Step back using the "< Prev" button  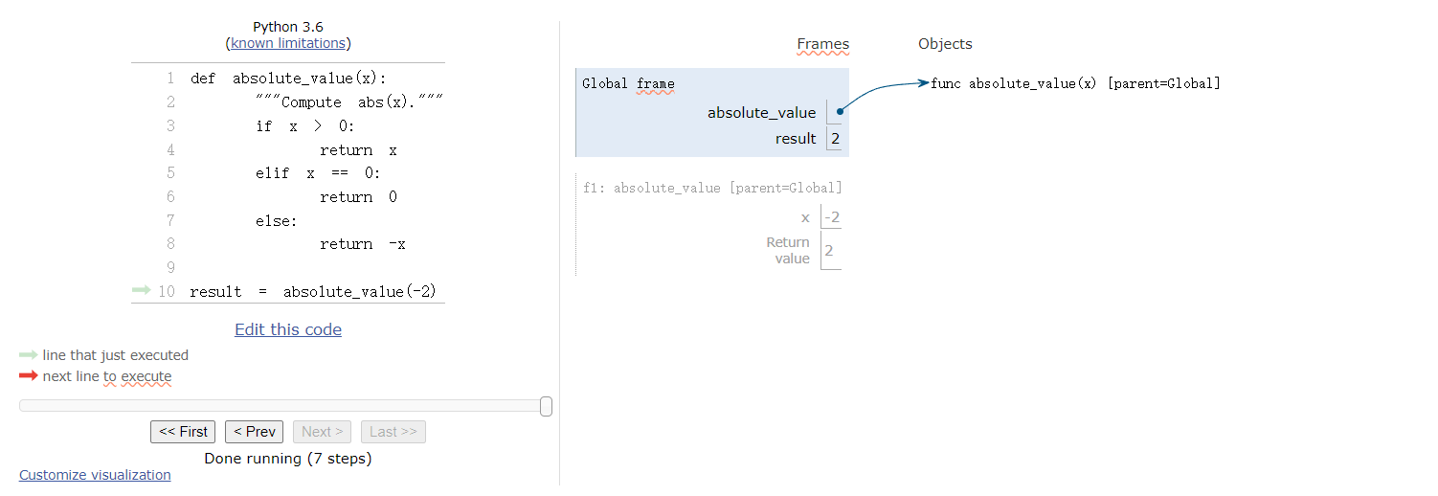(254, 432)
